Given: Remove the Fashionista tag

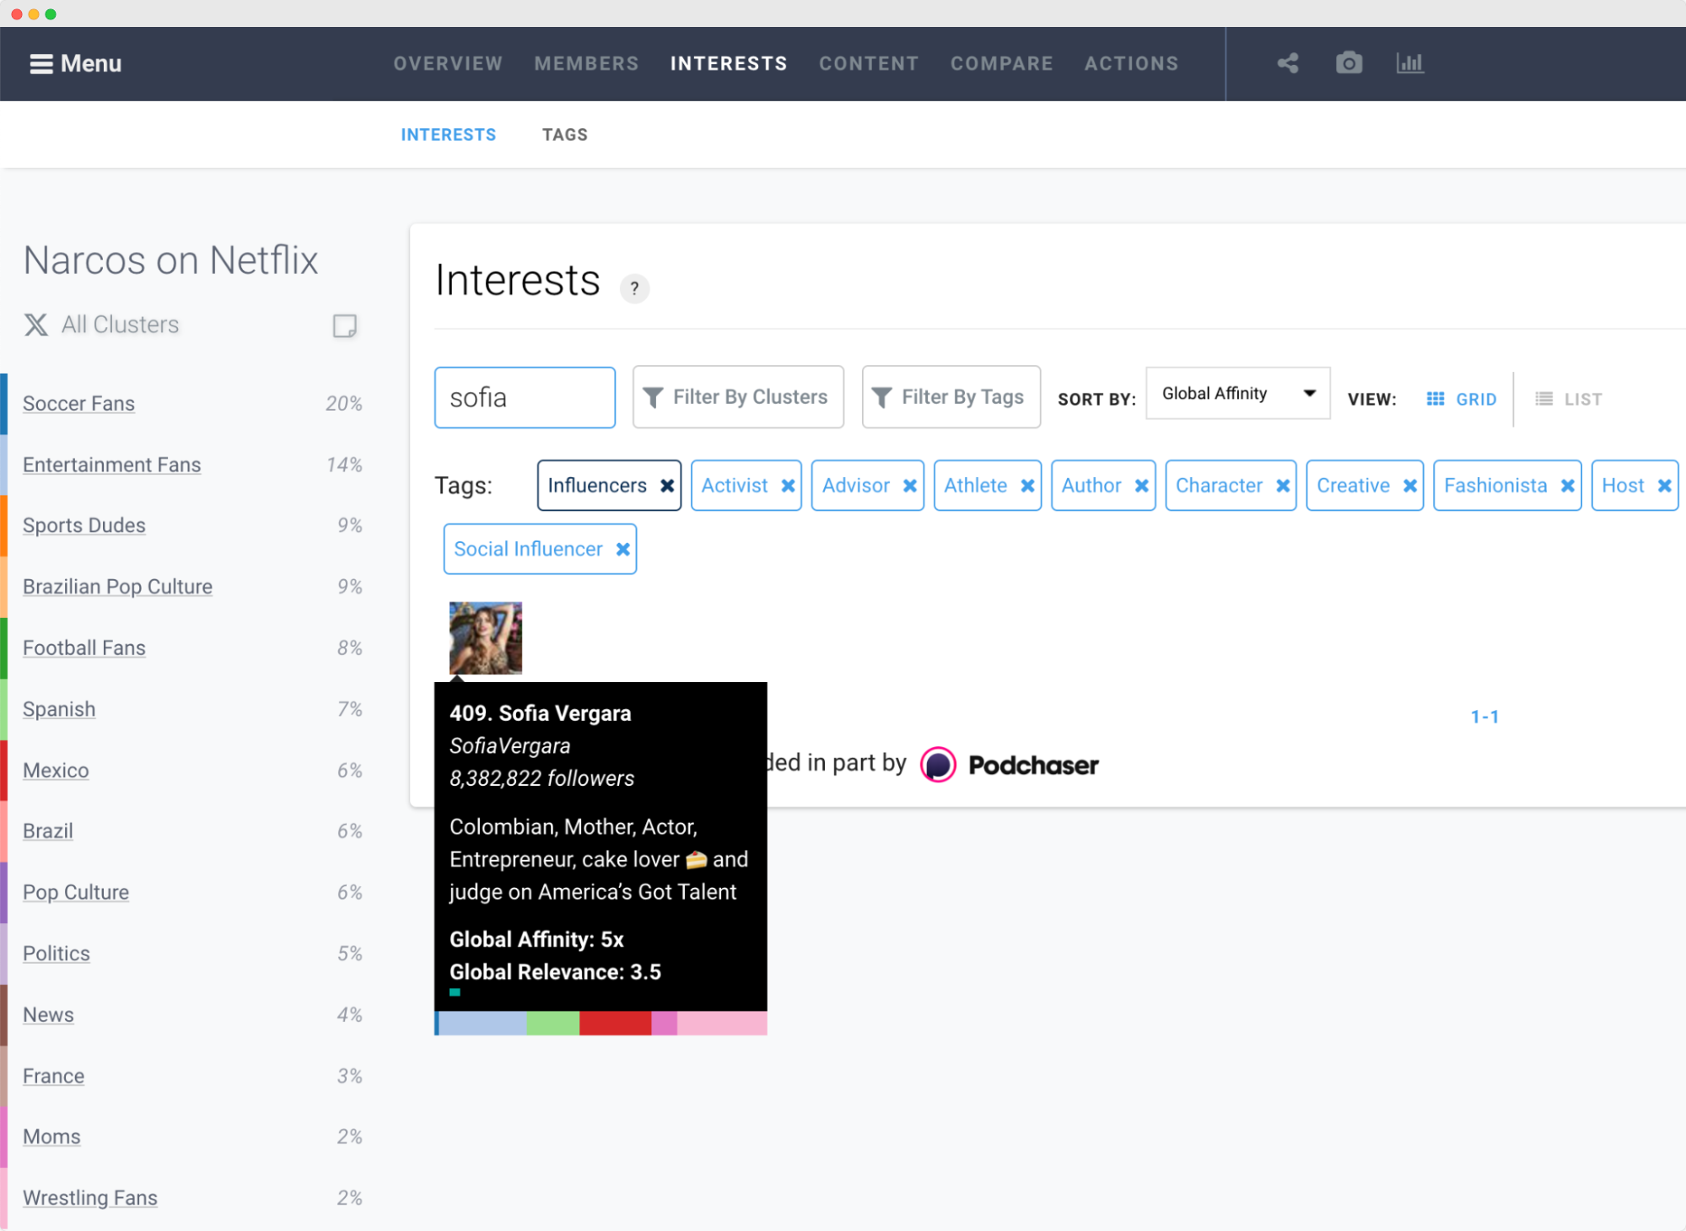Looking at the screenshot, I should click(1567, 486).
